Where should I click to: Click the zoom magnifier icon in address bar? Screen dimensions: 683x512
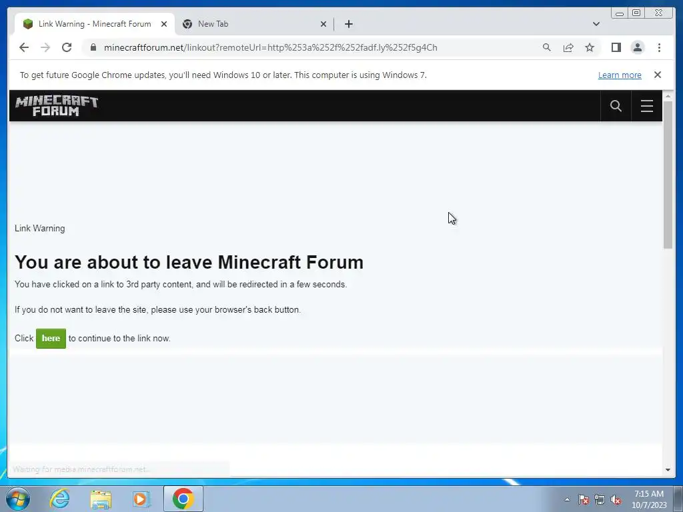click(x=547, y=47)
